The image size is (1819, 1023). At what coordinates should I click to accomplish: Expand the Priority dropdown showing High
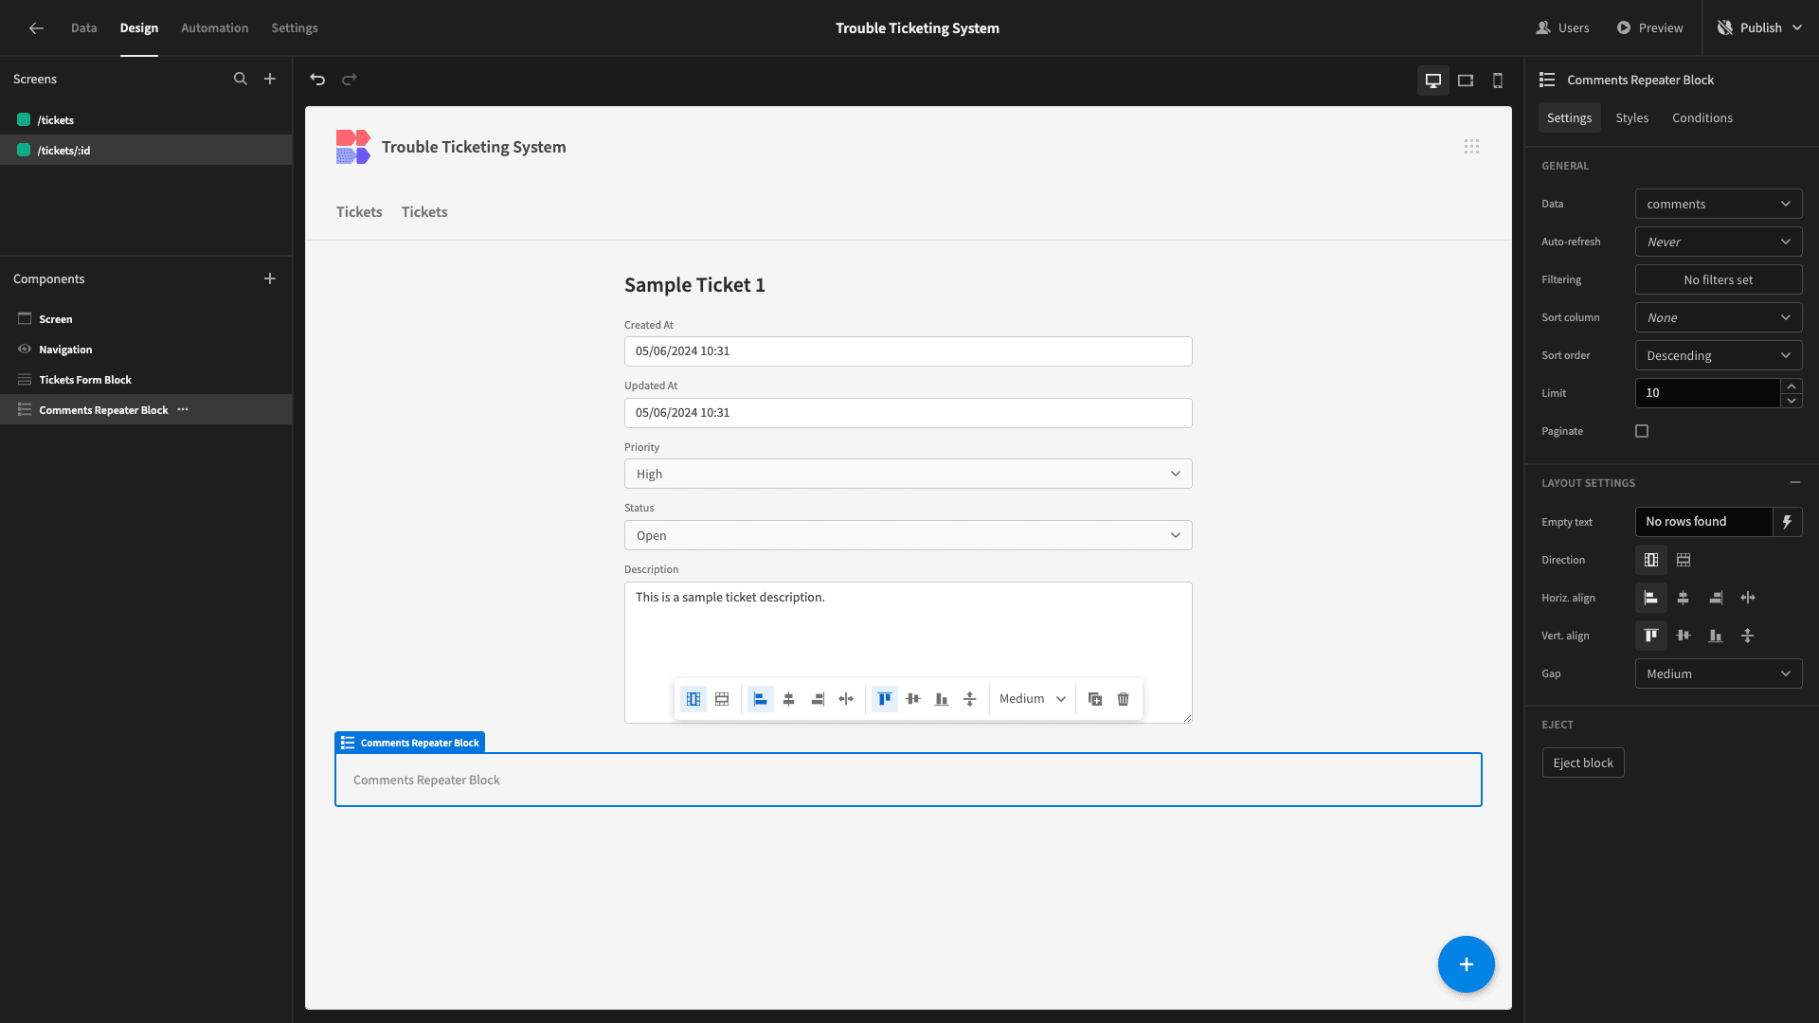click(908, 474)
